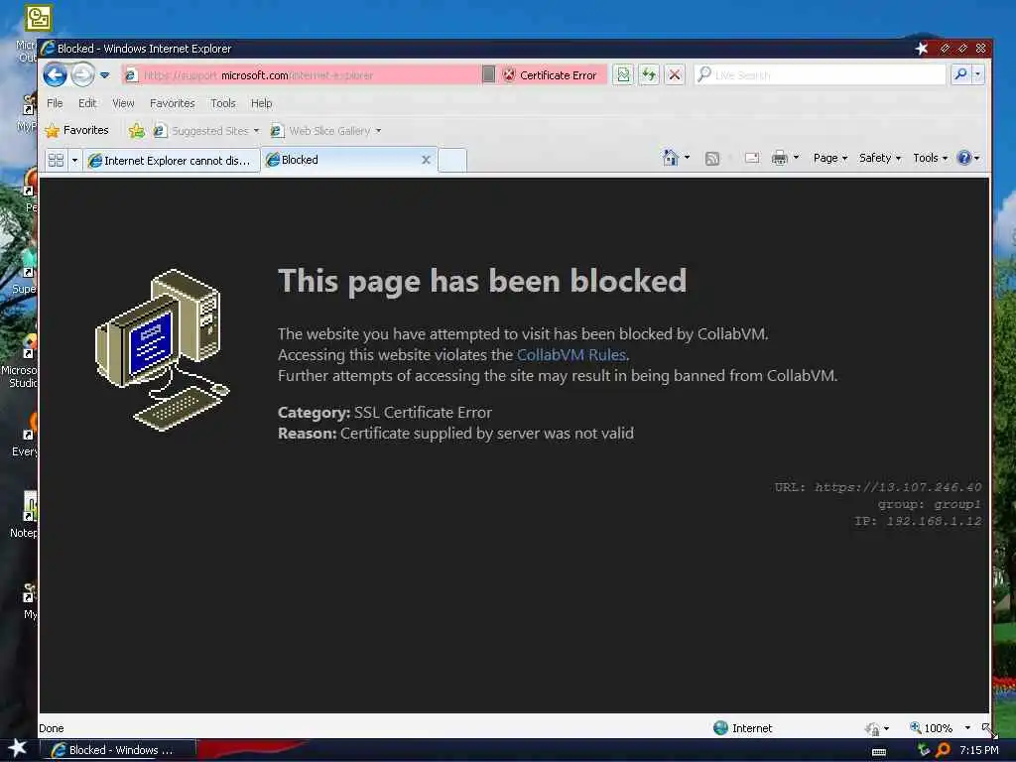1016x762 pixels.
Task: Open the Web Slice Gallery dropdown
Action: pos(325,131)
